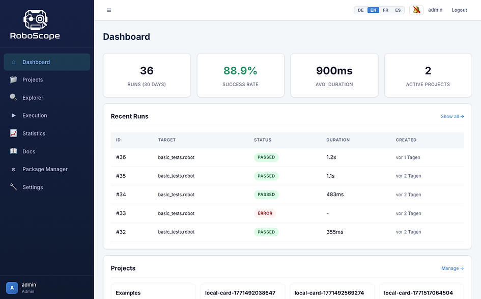Click the muted notification bell icon
Screen dimensions: 481x299
[x=416, y=10]
